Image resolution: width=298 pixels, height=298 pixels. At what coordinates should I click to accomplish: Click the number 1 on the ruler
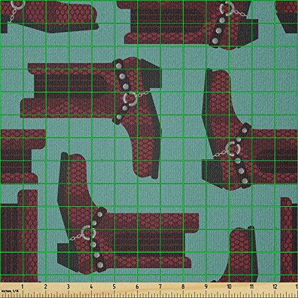[22, 287]
